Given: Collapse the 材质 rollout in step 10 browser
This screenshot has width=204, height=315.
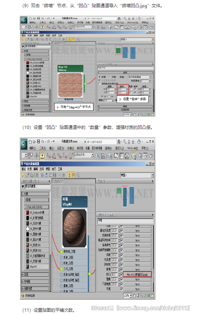Looking at the screenshot, I should (35, 194).
